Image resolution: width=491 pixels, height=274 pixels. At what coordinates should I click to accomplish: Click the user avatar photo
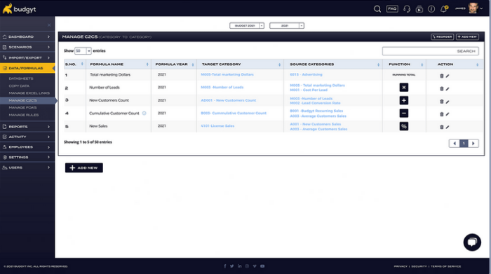(473, 8)
